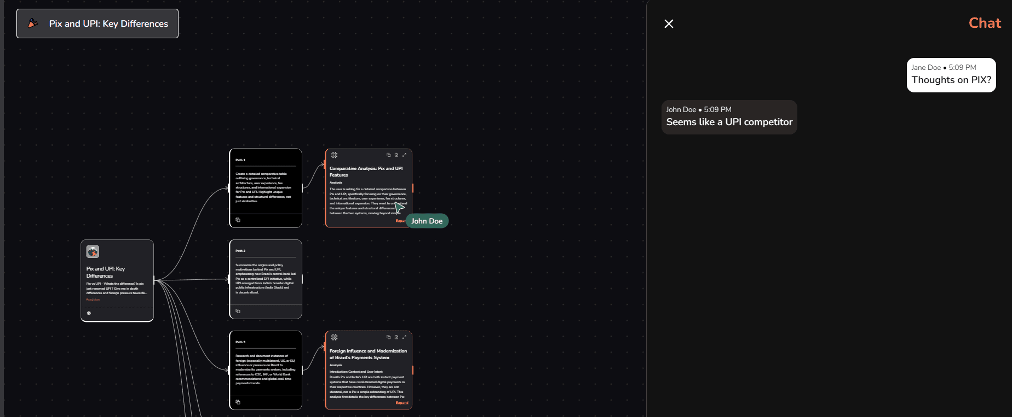Export Comparative Analysis node as document
The height and width of the screenshot is (417, 1012).
tap(396, 155)
